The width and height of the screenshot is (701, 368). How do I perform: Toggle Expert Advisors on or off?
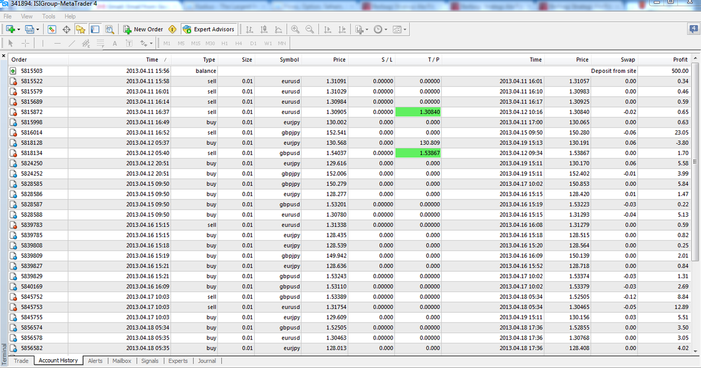pos(209,30)
